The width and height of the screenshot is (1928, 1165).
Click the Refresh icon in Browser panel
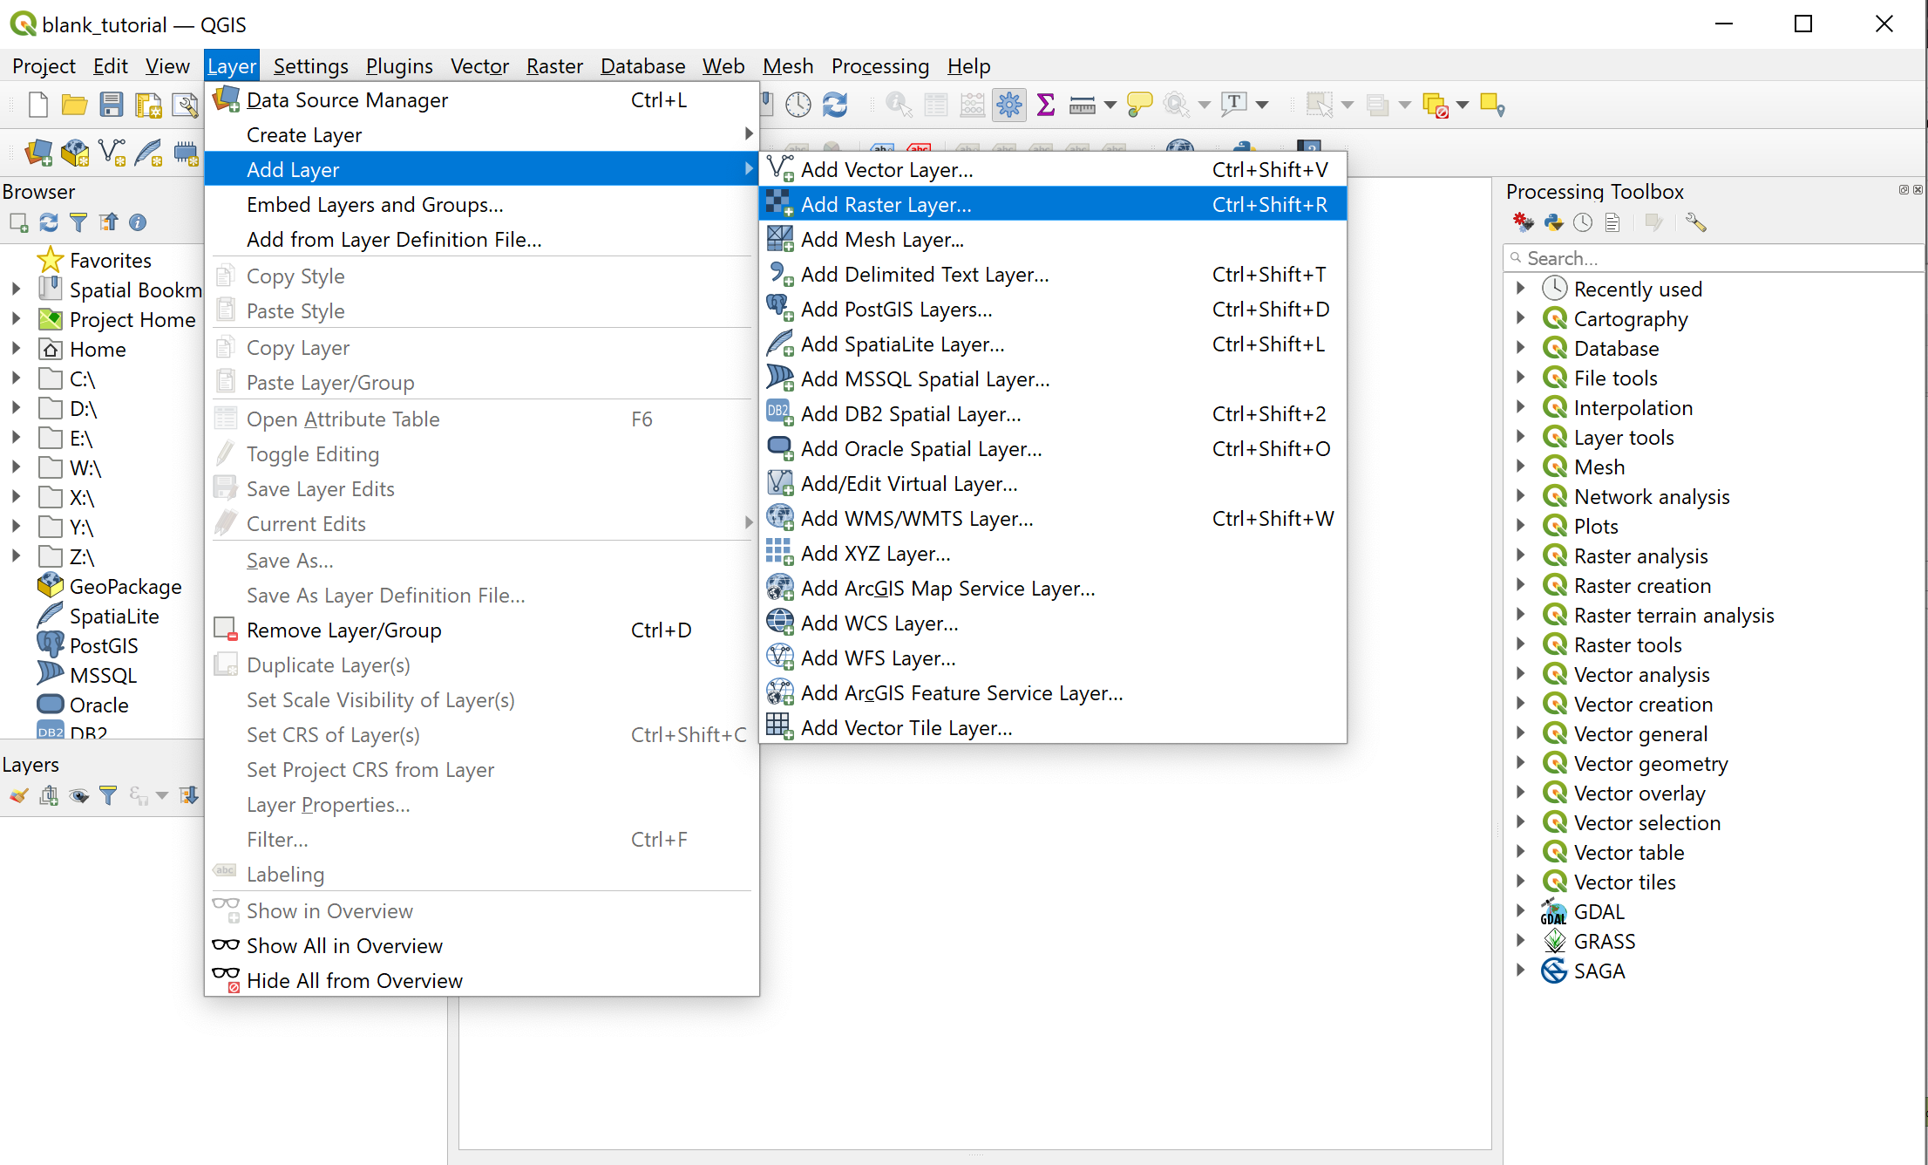click(x=49, y=222)
